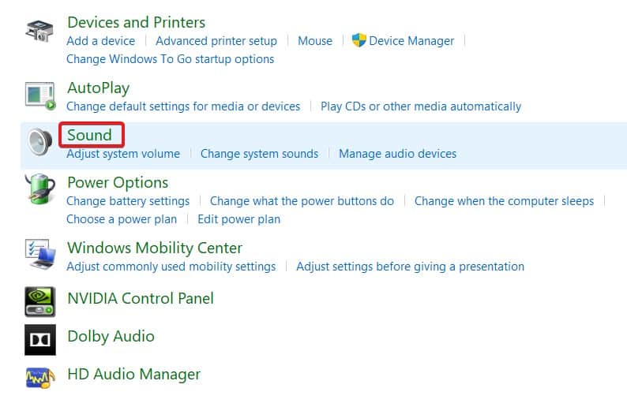This screenshot has height=418, width=627.
Task: Open the Devices and Printers icon
Action: pyautogui.click(x=39, y=31)
